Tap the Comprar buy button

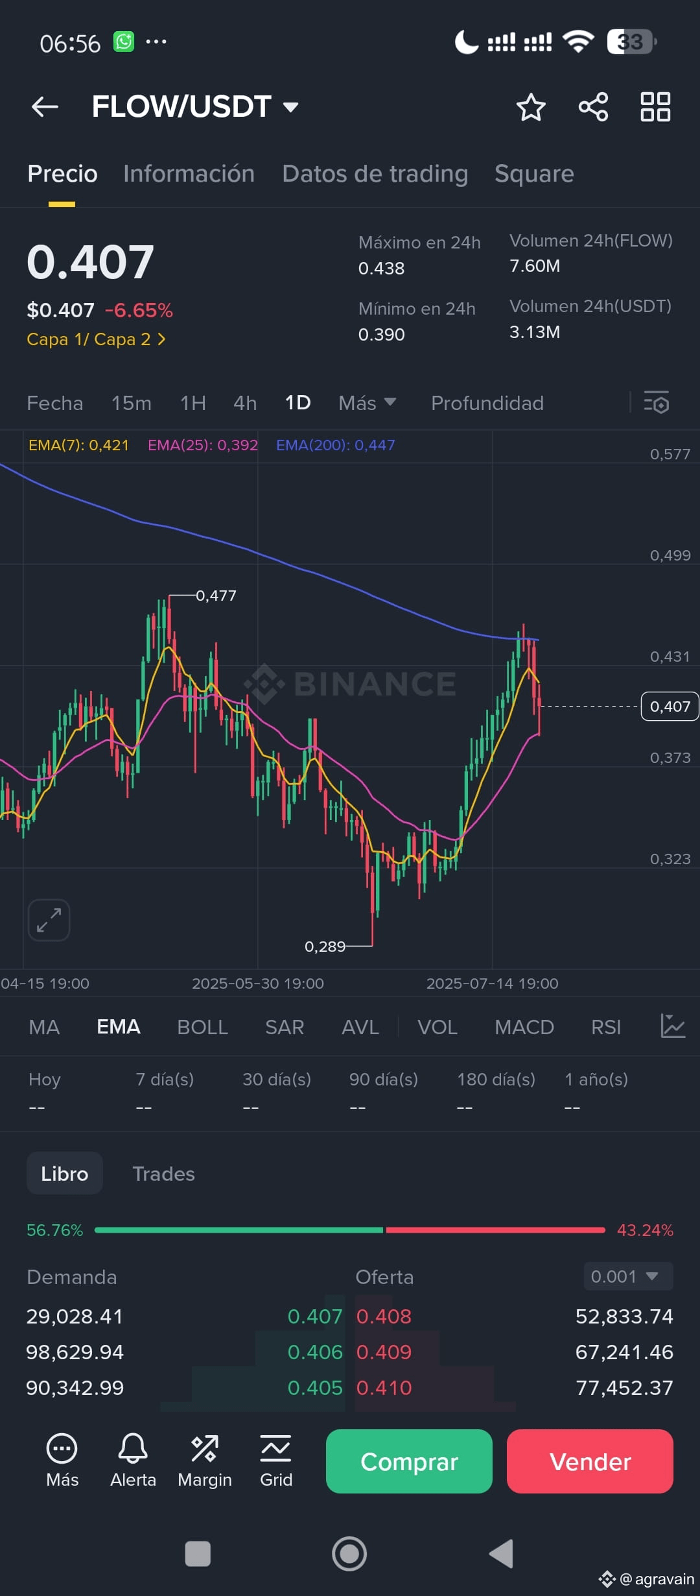409,1461
